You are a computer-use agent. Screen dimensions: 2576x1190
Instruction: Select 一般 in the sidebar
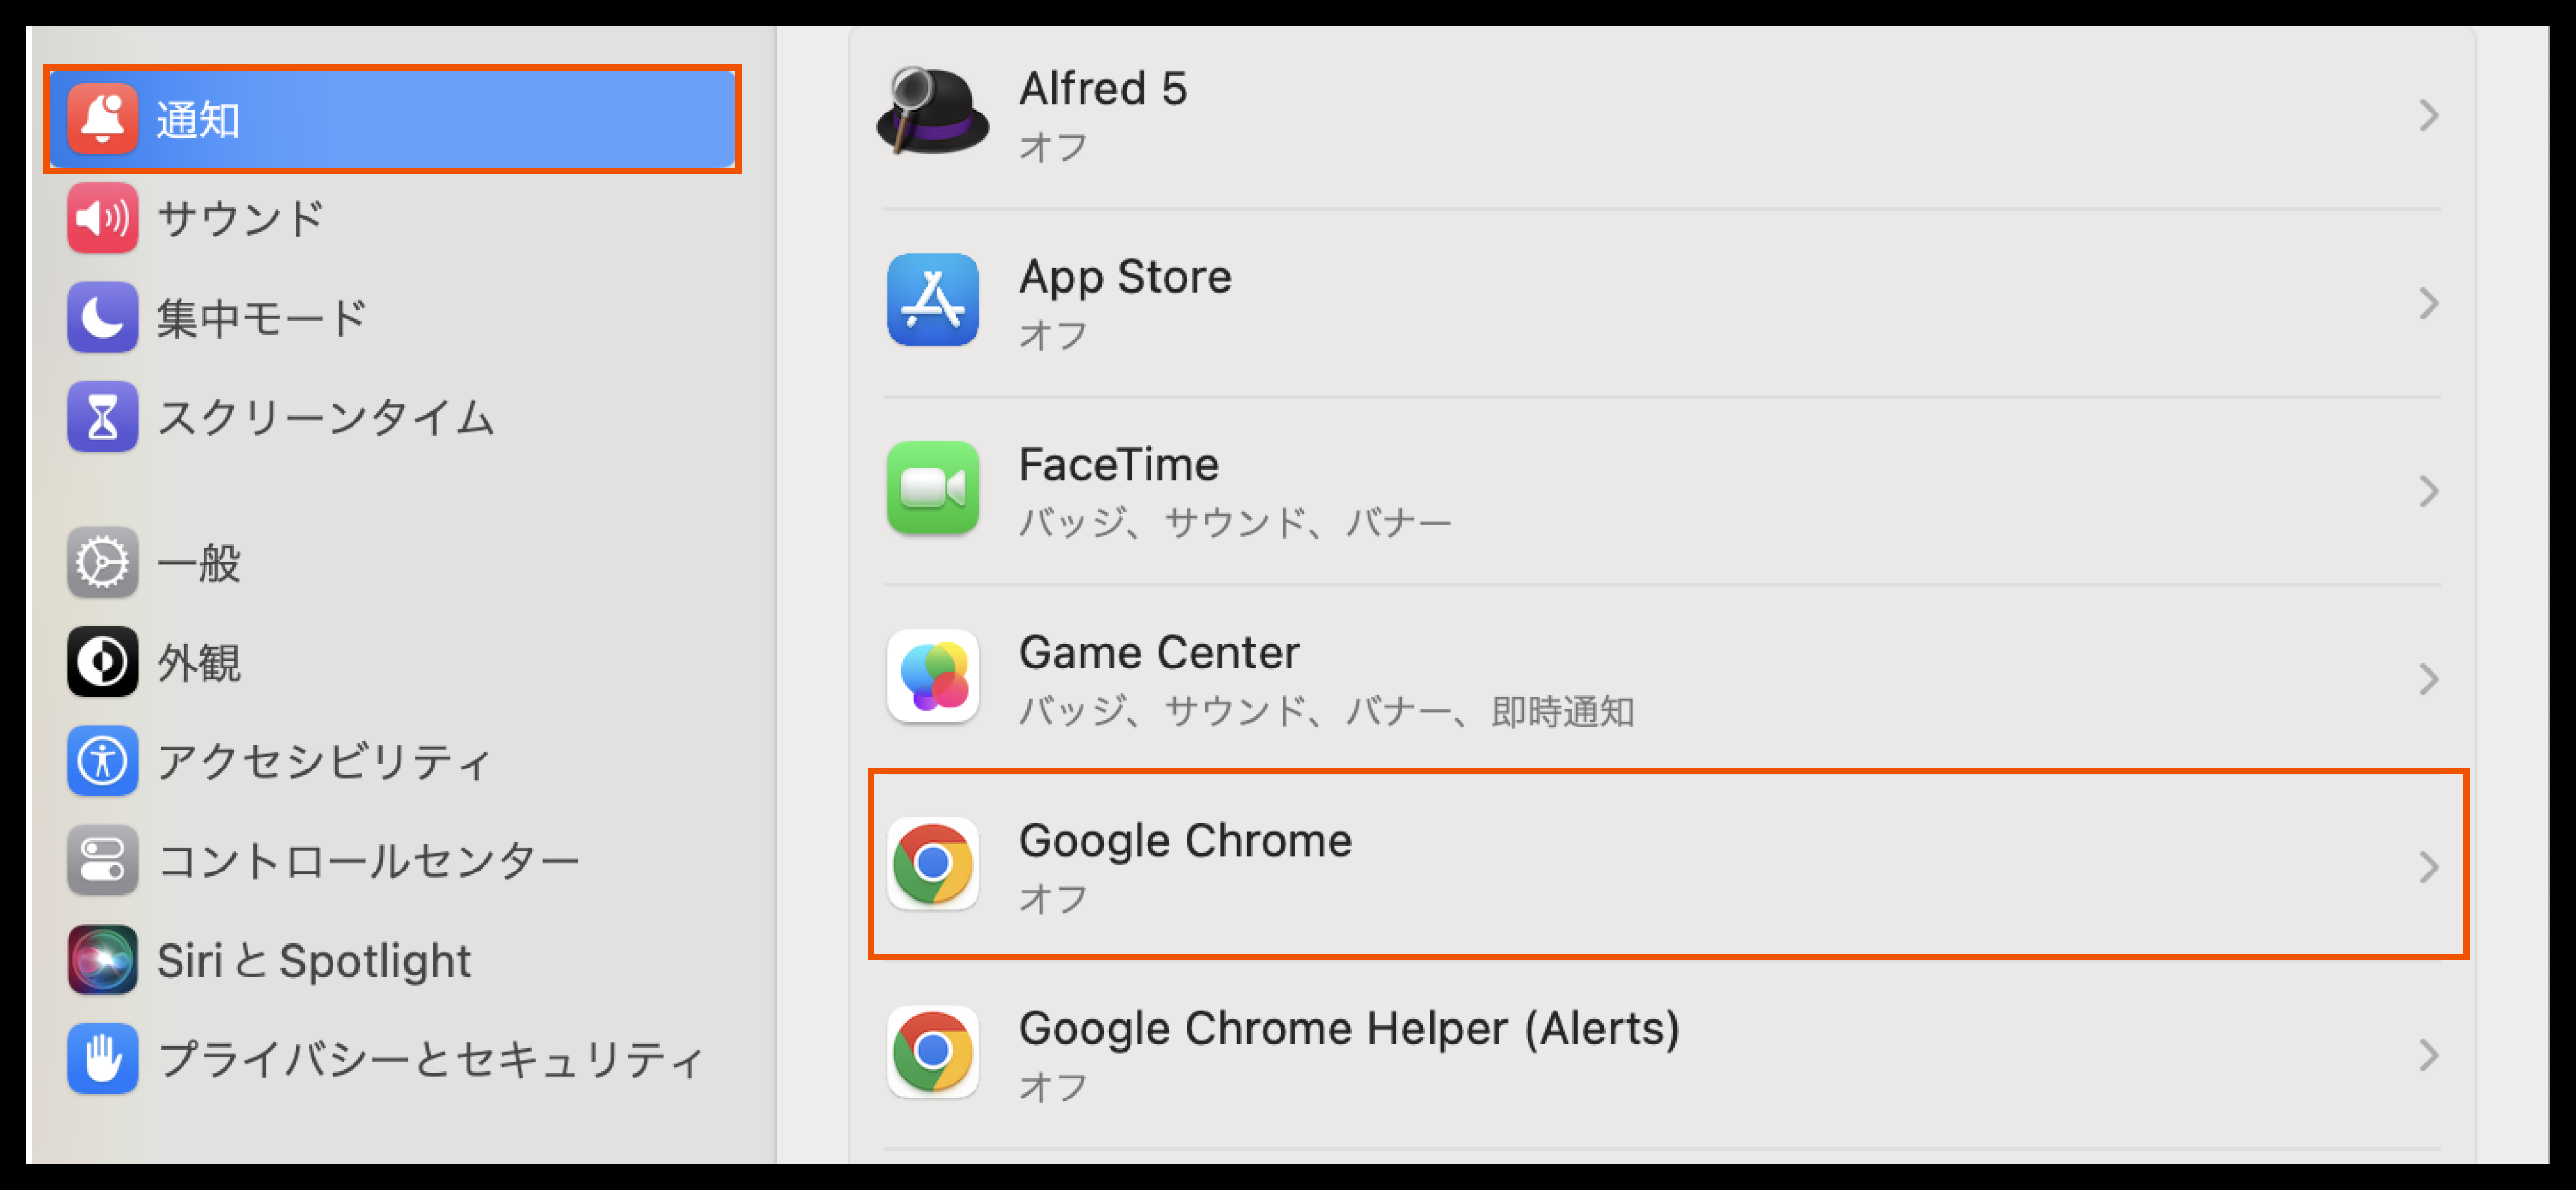coord(198,562)
